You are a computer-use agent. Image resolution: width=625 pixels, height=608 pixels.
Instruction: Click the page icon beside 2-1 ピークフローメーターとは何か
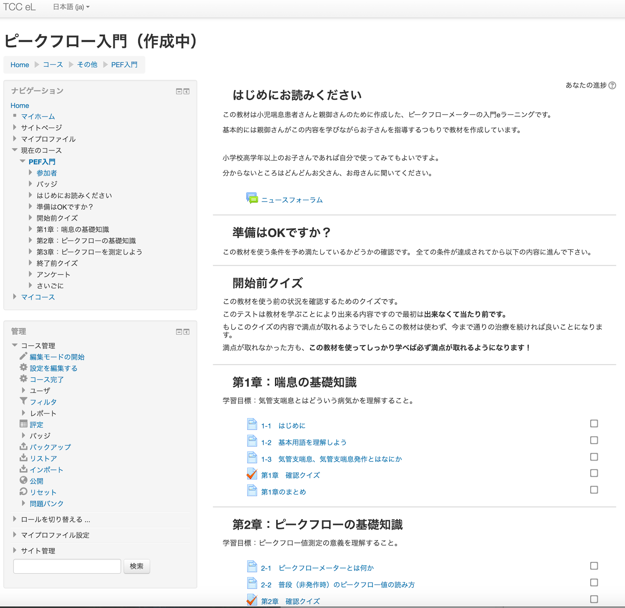coord(252,566)
